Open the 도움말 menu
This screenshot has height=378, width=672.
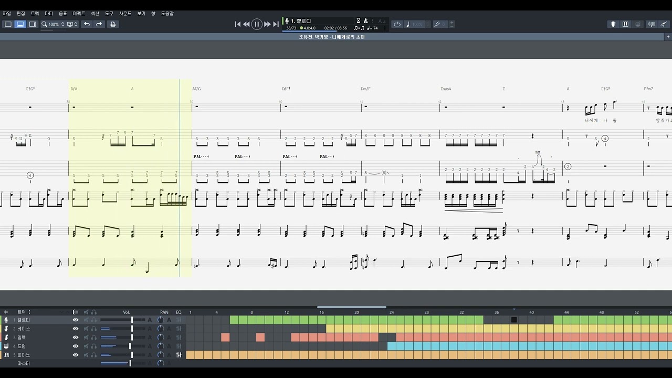[167, 13]
